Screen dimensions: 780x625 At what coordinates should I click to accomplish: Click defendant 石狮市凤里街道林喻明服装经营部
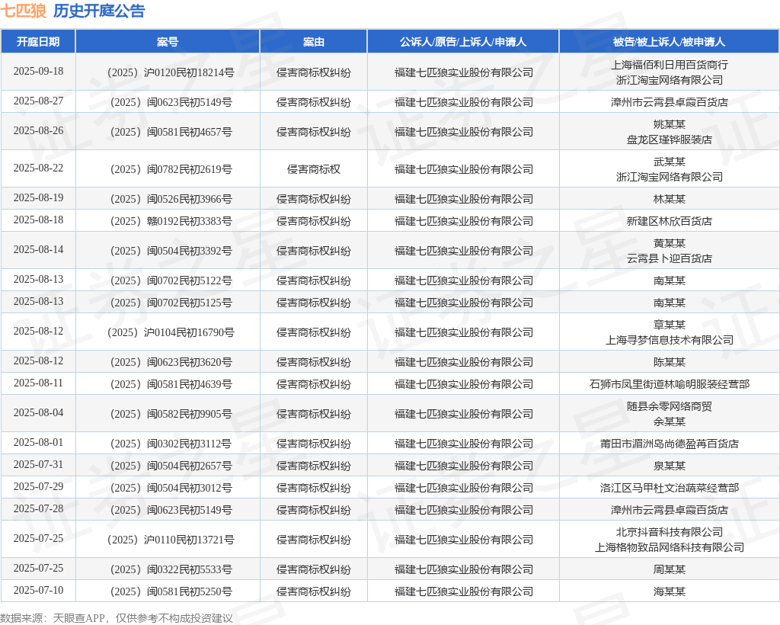(x=670, y=384)
